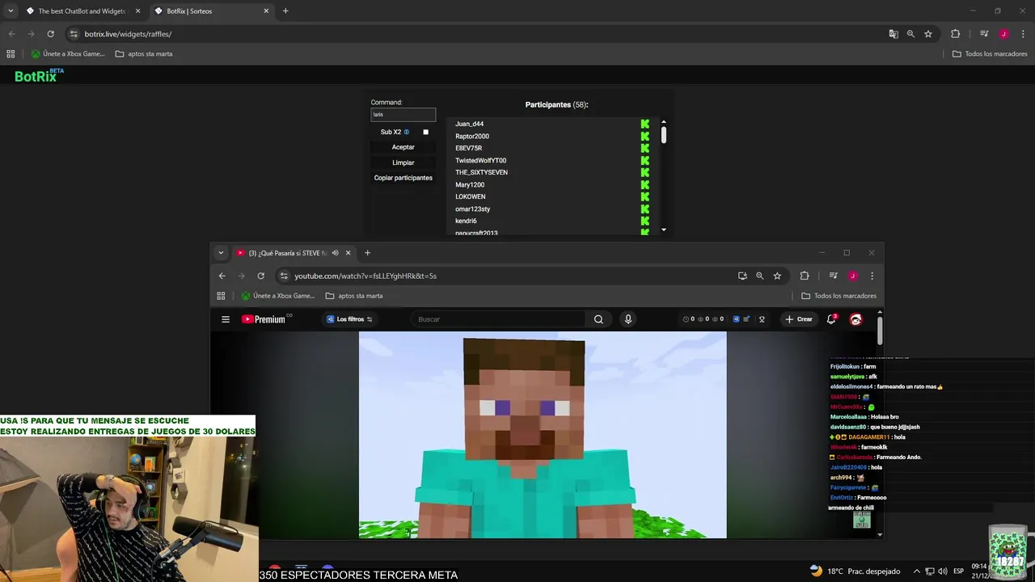This screenshot has height=582, width=1035.
Task: Open YouTube notifications bell
Action: (831, 319)
